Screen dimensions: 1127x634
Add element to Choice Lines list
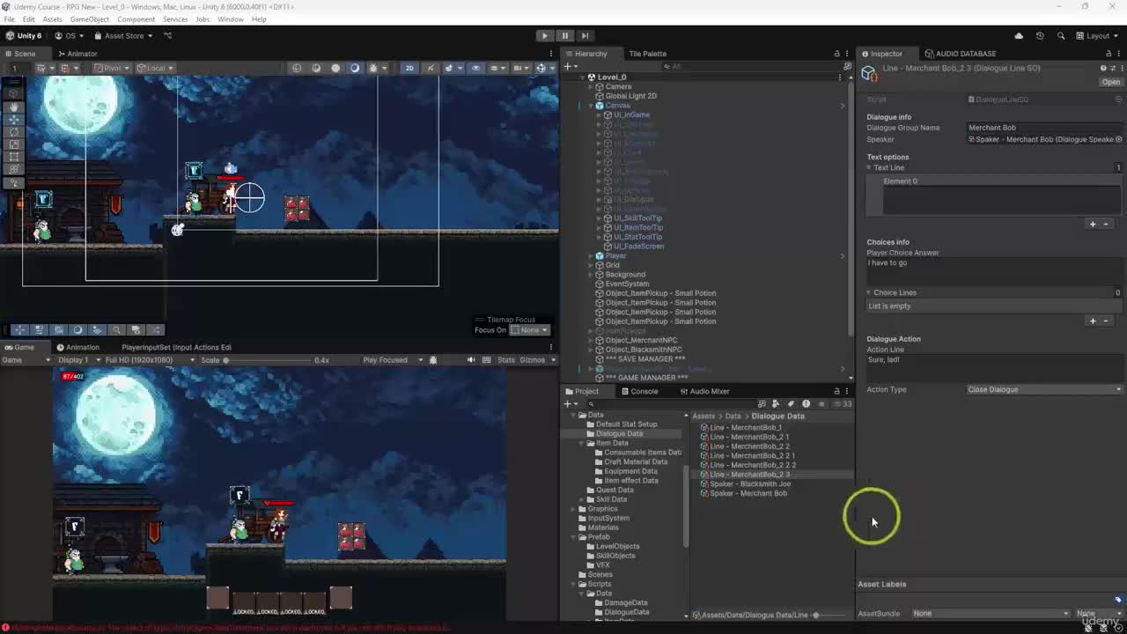pyautogui.click(x=1093, y=321)
